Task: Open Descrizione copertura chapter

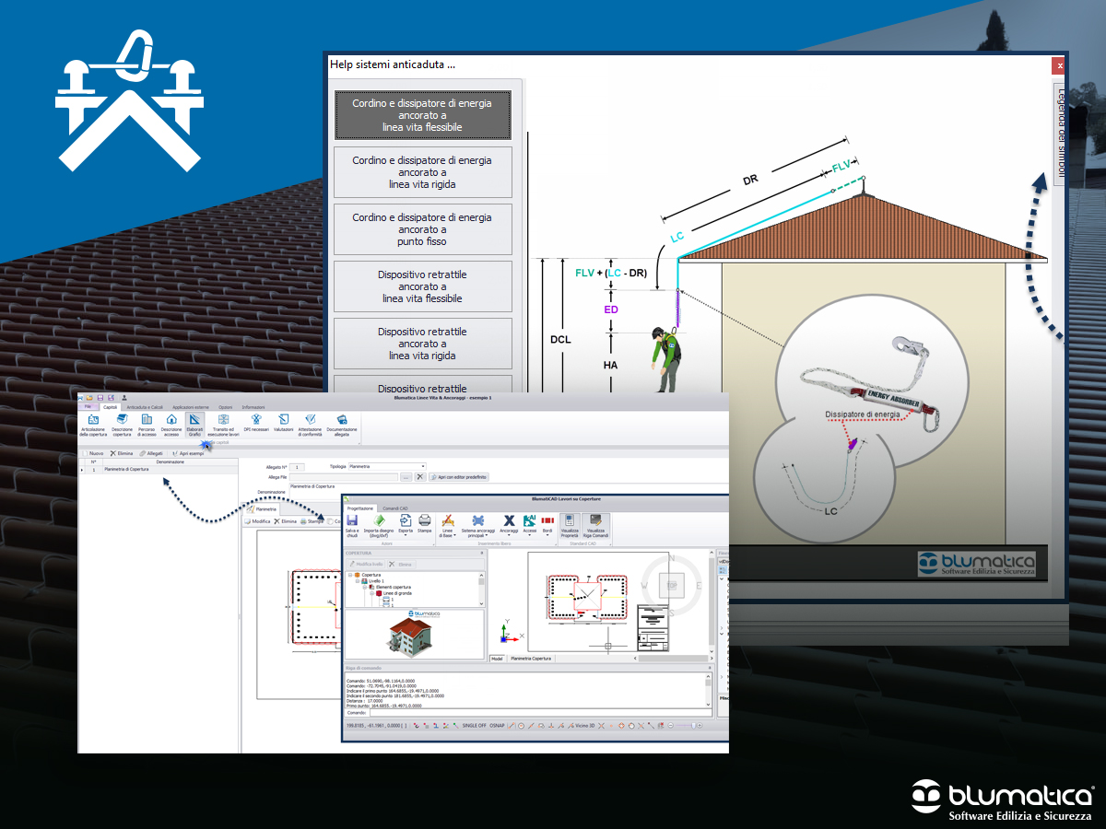Action: click(122, 424)
